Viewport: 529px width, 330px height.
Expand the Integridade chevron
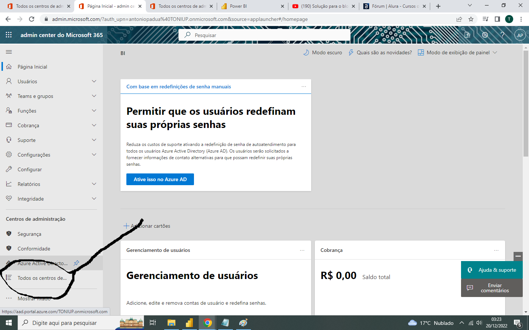click(94, 199)
